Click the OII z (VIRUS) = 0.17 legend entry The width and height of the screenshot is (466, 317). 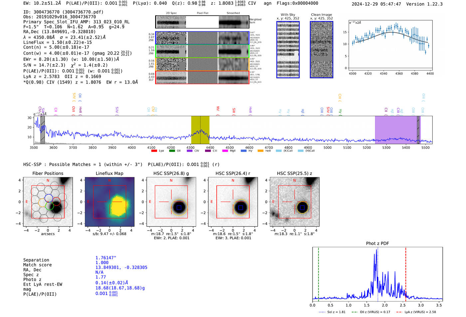point(371,312)
